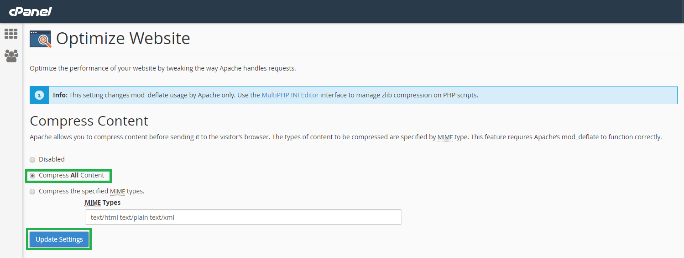Open the home grid icon in sidebar
684x258 pixels.
[x=11, y=34]
